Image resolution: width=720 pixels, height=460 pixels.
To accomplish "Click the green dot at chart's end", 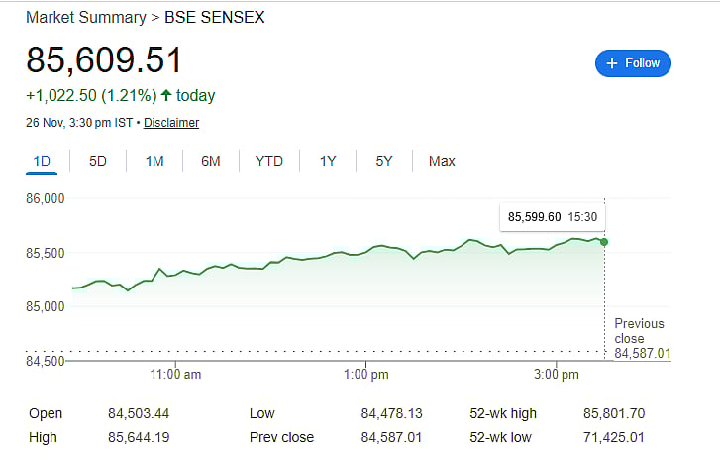I will click(x=604, y=242).
